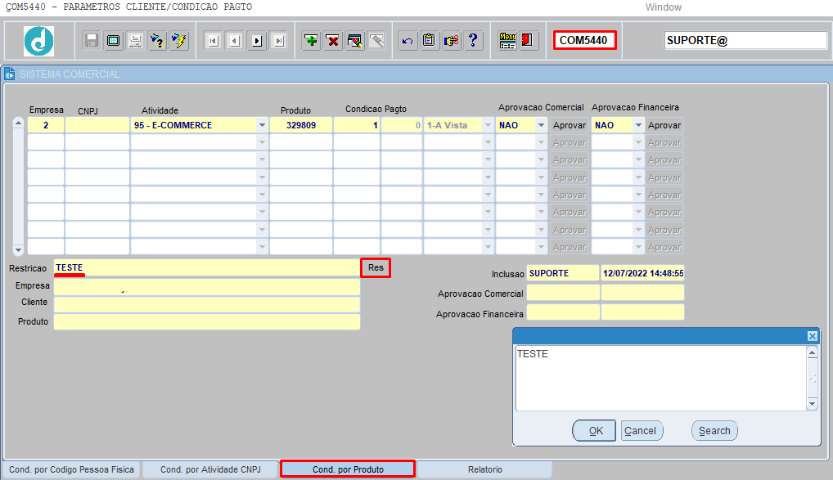Click the clipboard list toolbar icon
This screenshot has height=480, width=833.
[430, 40]
